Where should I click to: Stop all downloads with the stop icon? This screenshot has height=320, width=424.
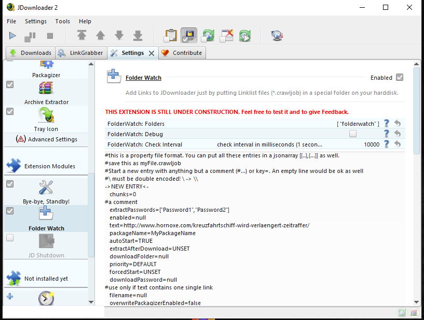(50, 36)
